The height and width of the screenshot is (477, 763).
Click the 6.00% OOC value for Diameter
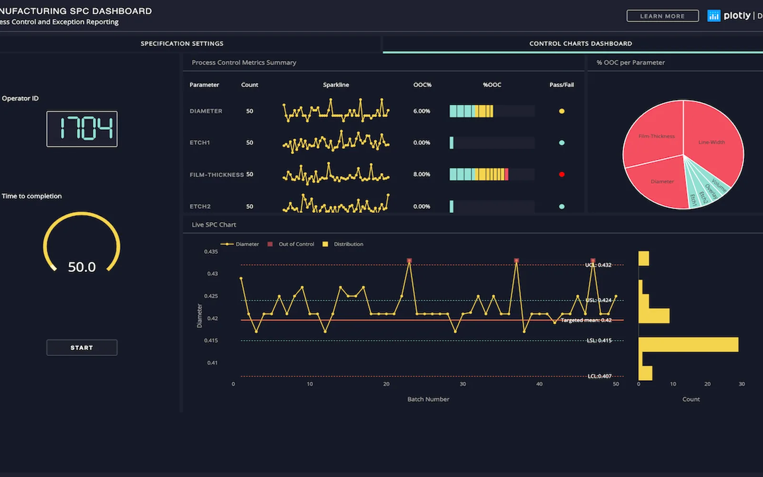click(x=422, y=111)
